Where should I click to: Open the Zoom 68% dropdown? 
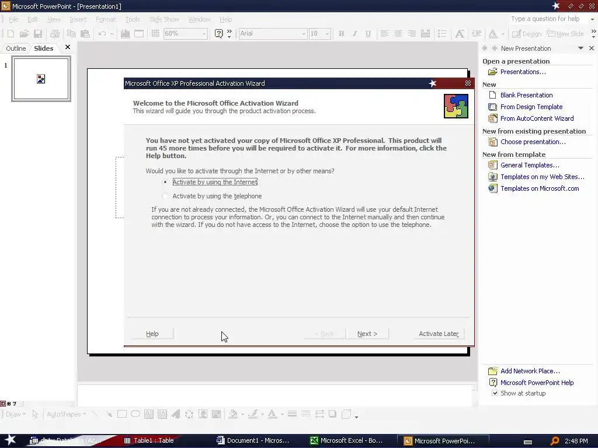tap(204, 34)
